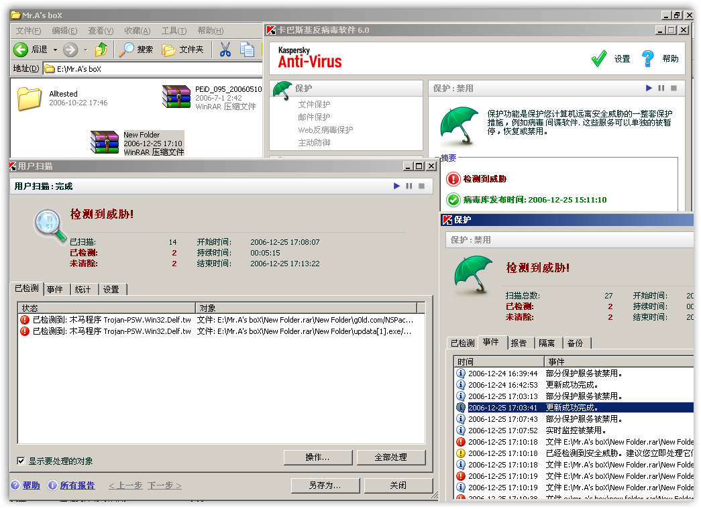Click the magnifier clock icon in 用户扫描 window
The width and height of the screenshot is (701, 509).
[50, 226]
